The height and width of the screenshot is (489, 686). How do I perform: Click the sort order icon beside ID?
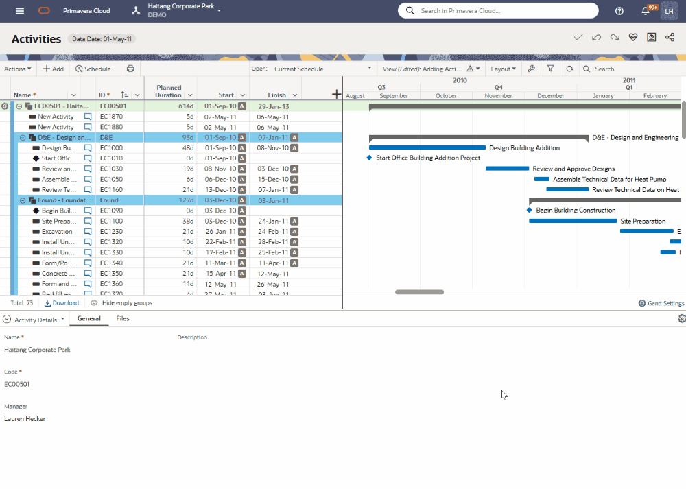(x=125, y=95)
